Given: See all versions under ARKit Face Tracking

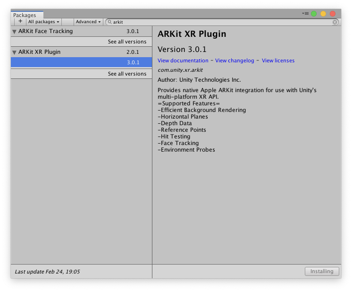Looking at the screenshot, I should coord(127,42).
